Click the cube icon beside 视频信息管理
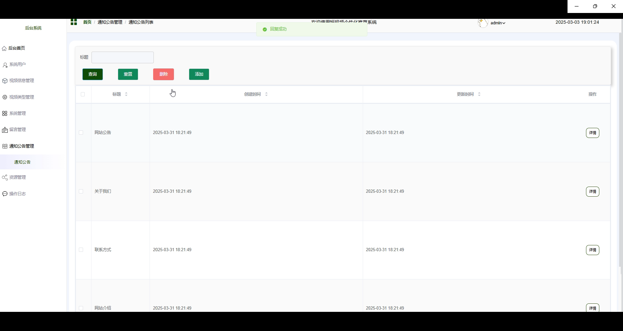Viewport: 623px width, 331px height. coord(5,81)
